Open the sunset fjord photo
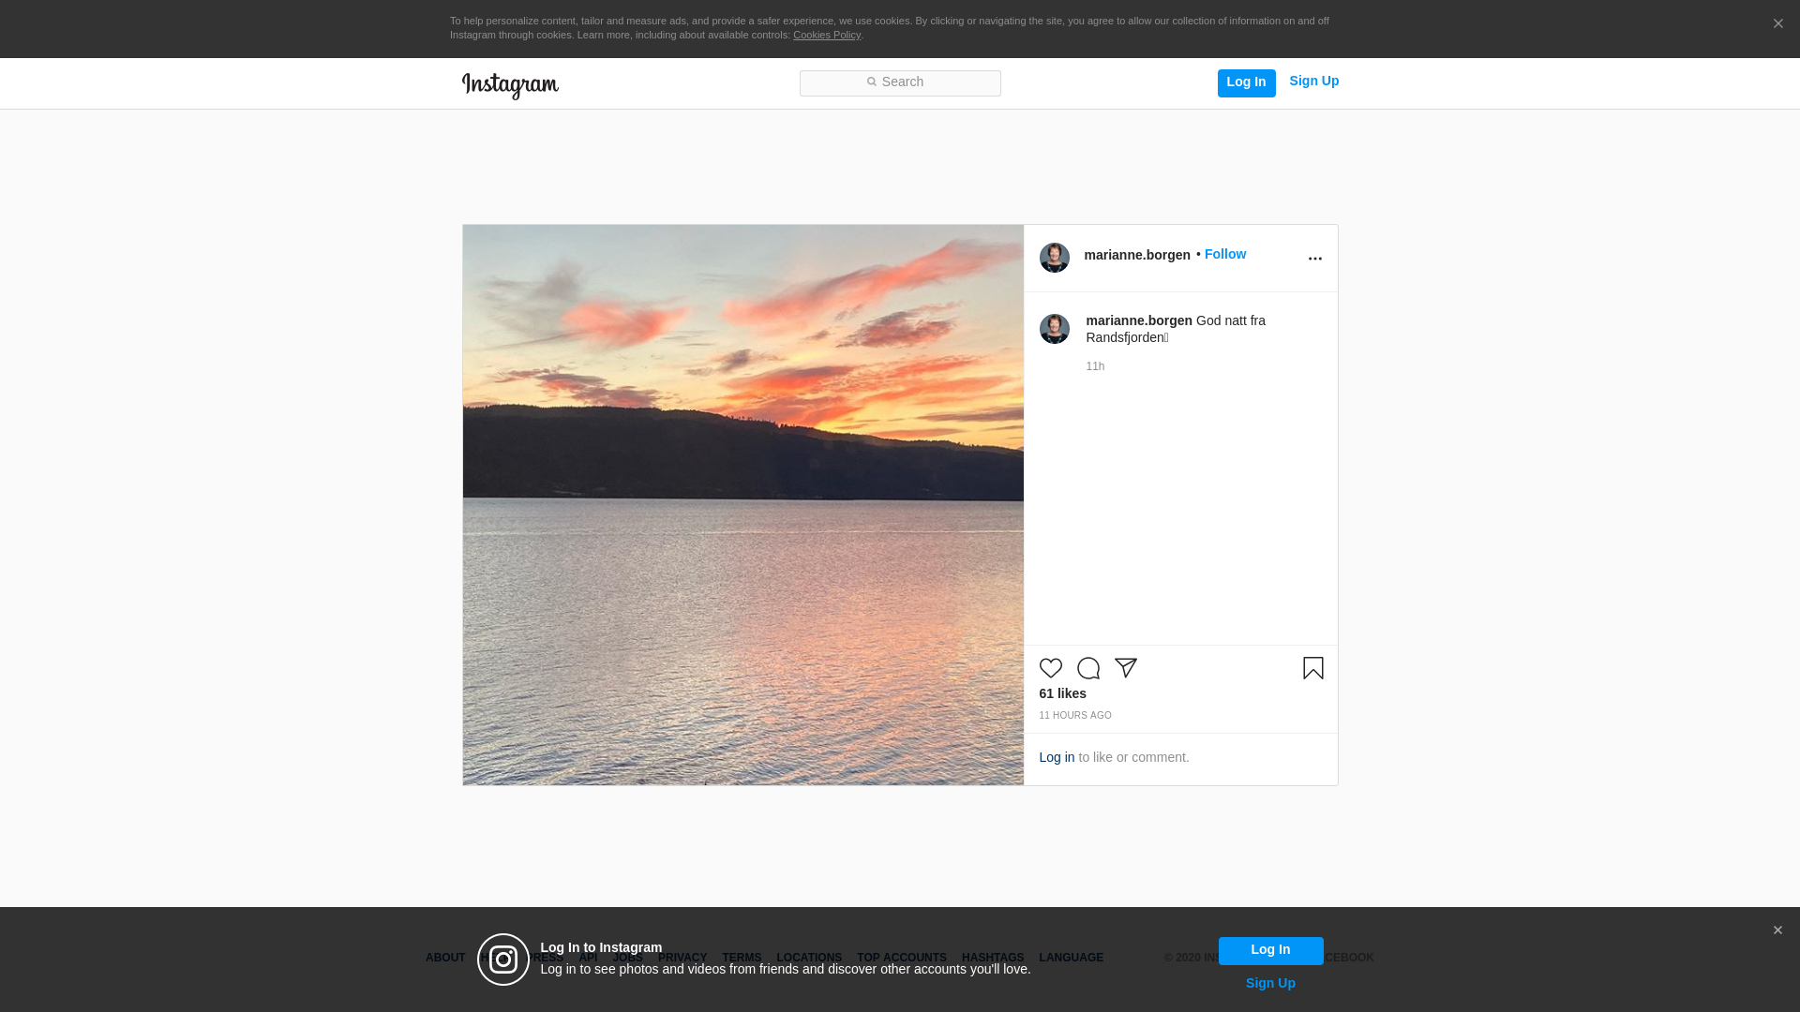Screen dimensions: 1800x1012 tap(742, 504)
